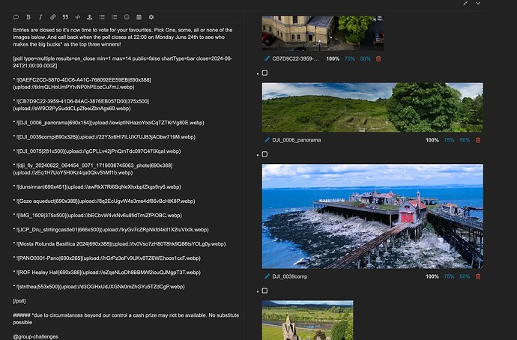Click the [/poll] closing tag line
The width and height of the screenshot is (517, 340).
click(x=19, y=301)
